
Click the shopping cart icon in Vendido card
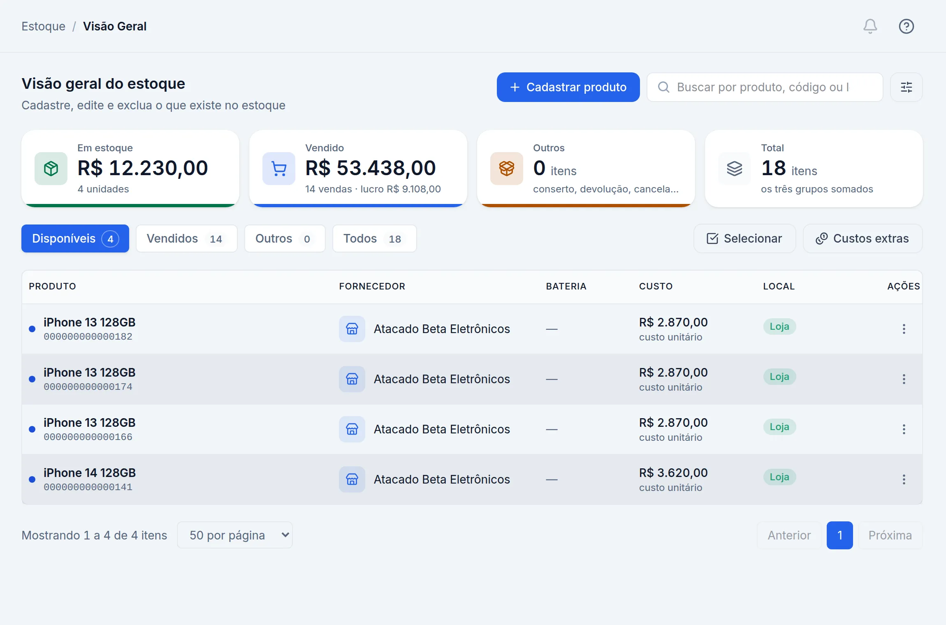[279, 169]
